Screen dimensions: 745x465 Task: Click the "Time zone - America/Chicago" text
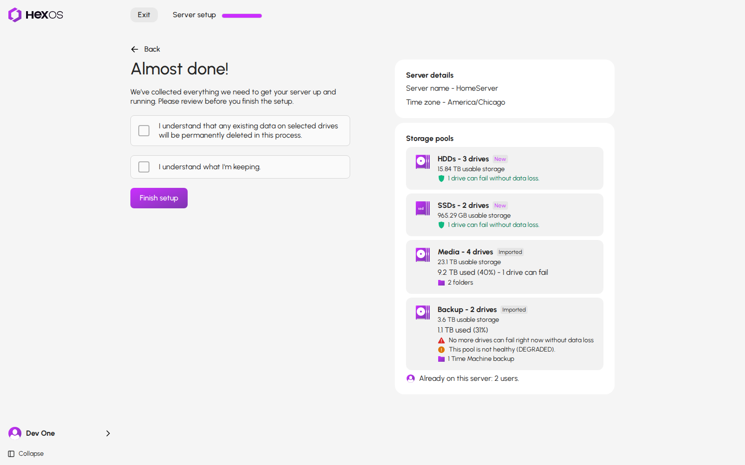pos(455,102)
